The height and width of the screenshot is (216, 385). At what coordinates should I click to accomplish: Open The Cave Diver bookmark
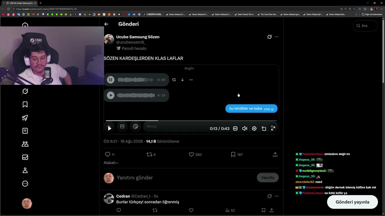(267, 14)
